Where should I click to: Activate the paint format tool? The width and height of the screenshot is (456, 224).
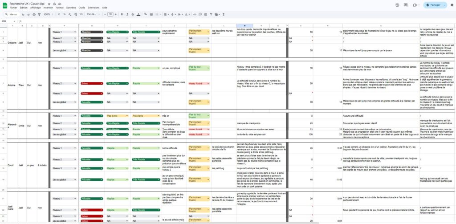(39, 14)
